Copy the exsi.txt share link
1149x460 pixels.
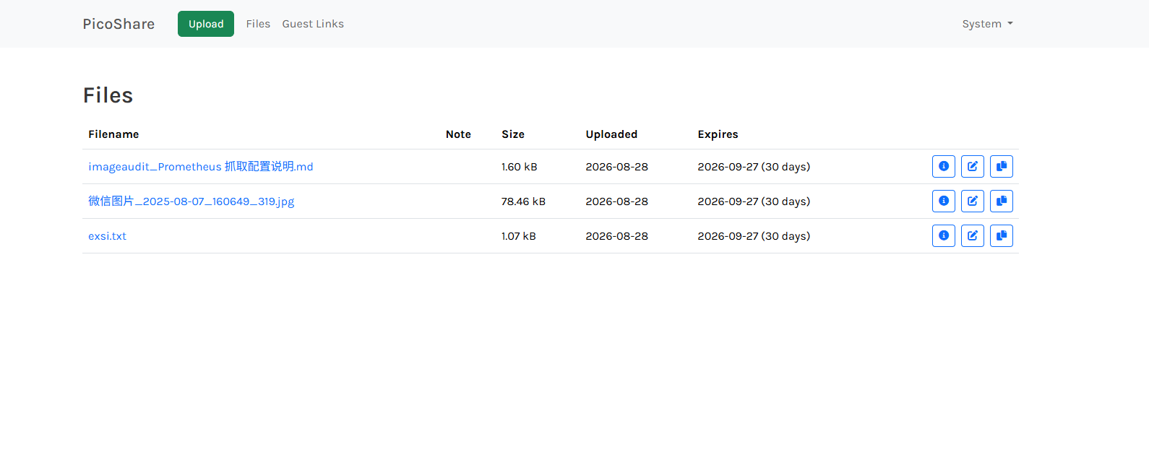(1002, 236)
